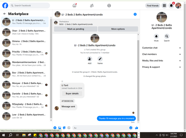Screen dimensions: 186x138
Task: Open the account profile picture menu
Action: click(178, 6)
